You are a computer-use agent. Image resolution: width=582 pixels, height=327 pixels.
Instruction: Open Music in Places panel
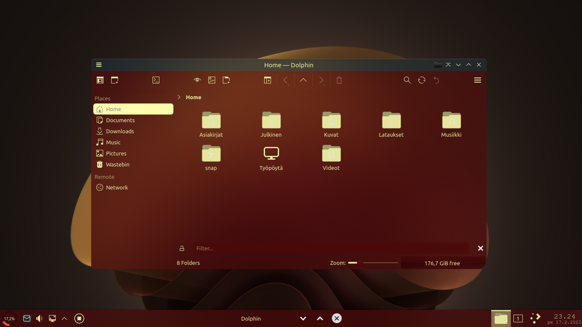[x=133, y=142]
